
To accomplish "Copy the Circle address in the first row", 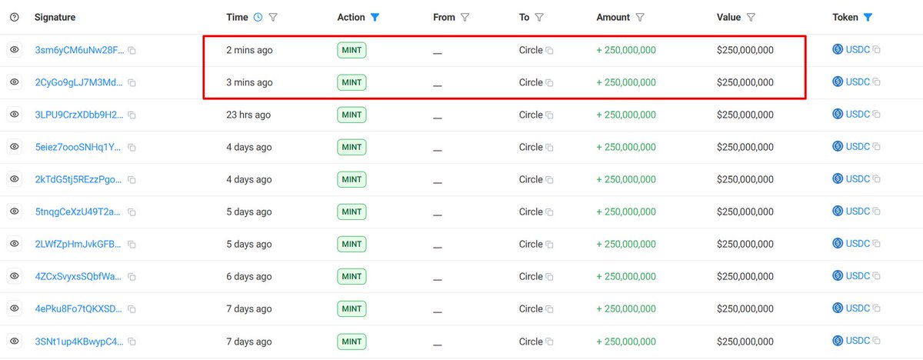I will [549, 51].
